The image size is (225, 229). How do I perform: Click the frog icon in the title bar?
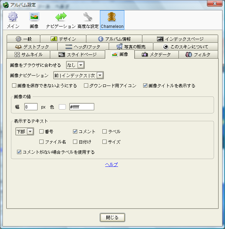coord(6,5)
